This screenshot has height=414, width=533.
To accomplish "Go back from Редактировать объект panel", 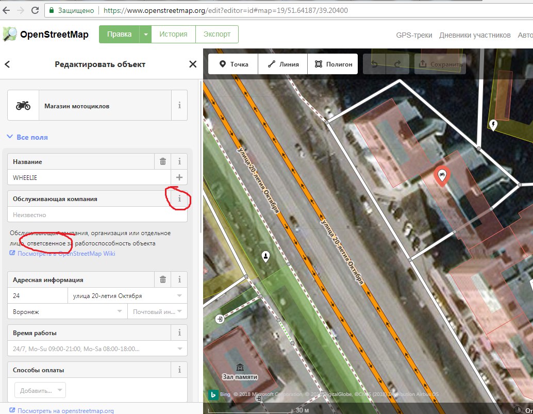I will point(8,64).
